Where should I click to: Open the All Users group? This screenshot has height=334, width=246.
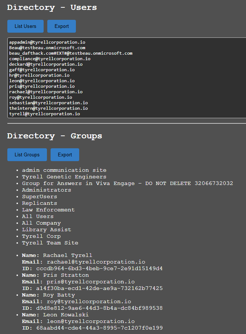click(38, 217)
